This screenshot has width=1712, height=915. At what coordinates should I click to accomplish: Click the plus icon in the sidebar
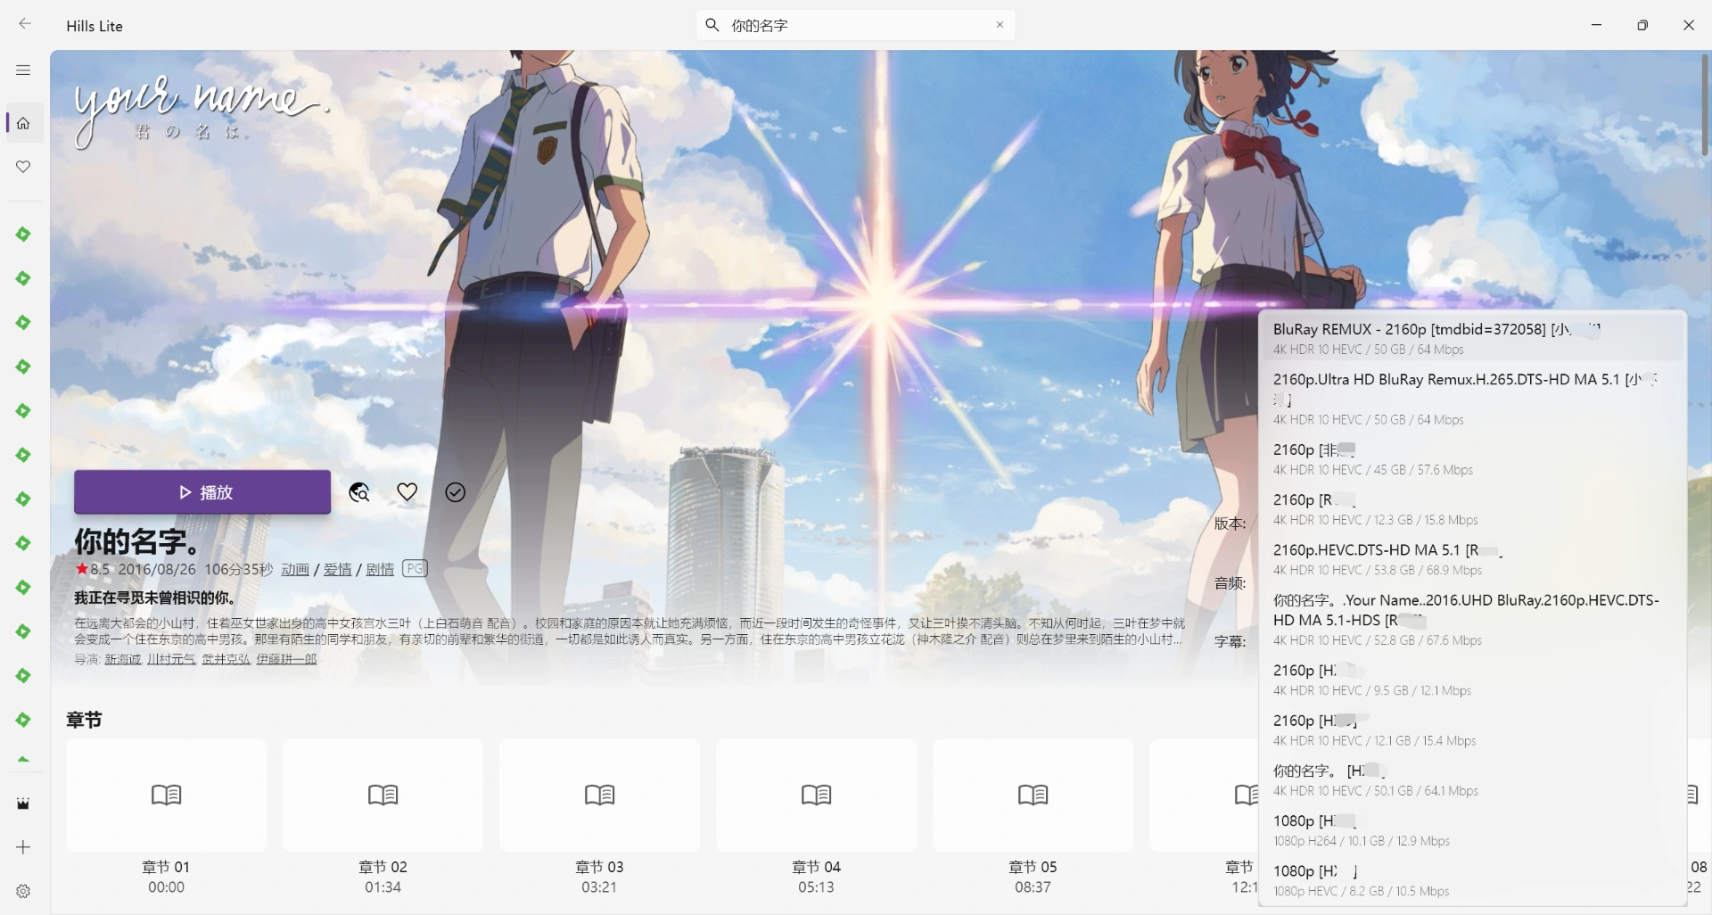coord(24,847)
